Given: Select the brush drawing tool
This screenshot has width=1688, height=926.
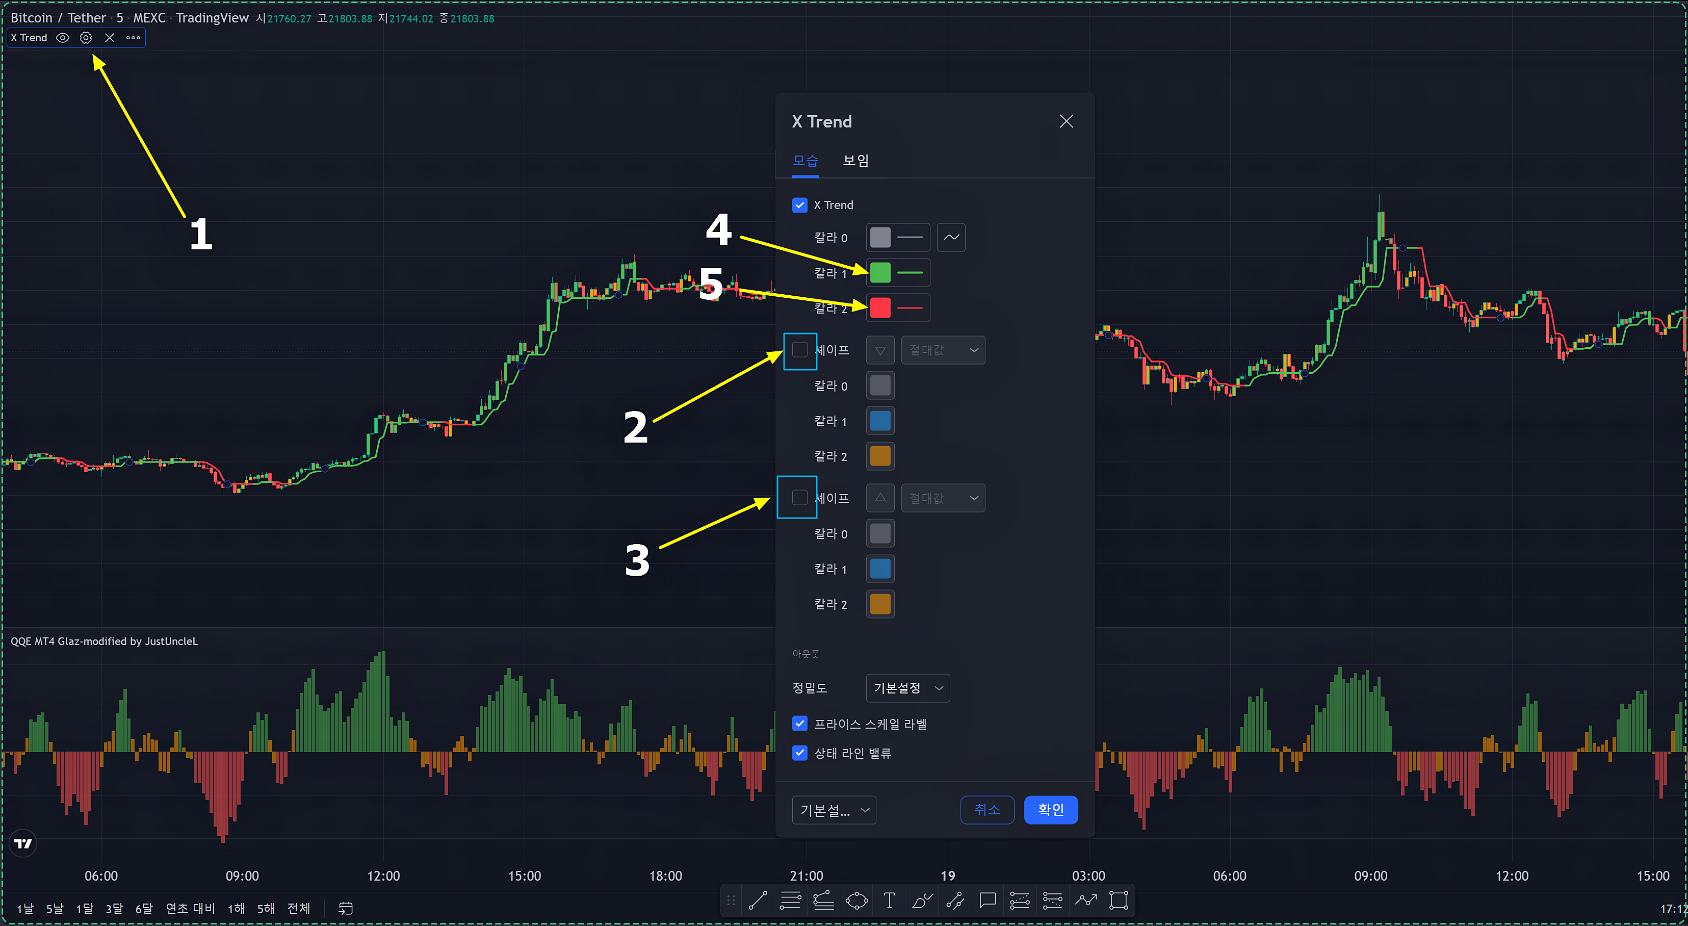Looking at the screenshot, I should pos(922,901).
